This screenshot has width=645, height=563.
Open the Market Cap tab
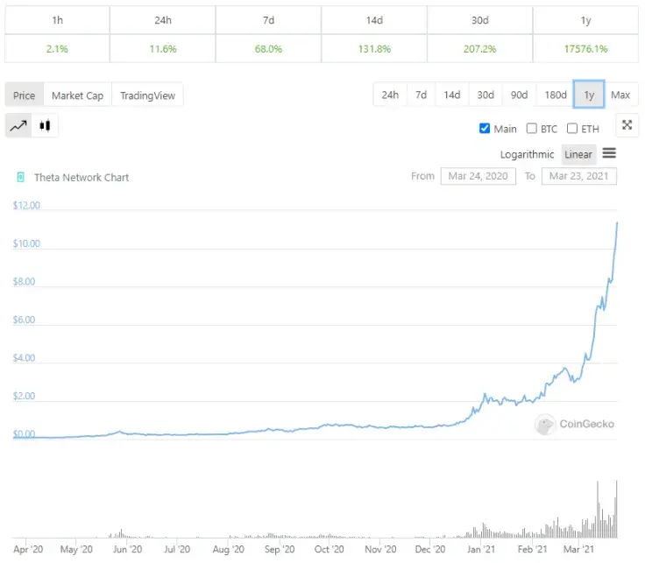[x=77, y=95]
